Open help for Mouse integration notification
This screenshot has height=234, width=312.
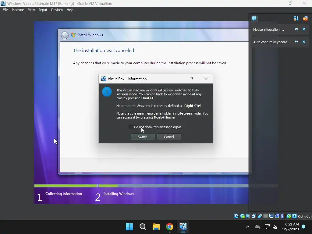(x=296, y=29)
